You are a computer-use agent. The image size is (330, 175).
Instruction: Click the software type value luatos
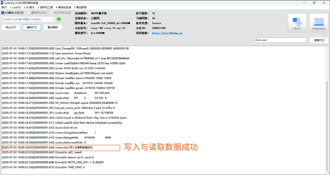pos(156,23)
